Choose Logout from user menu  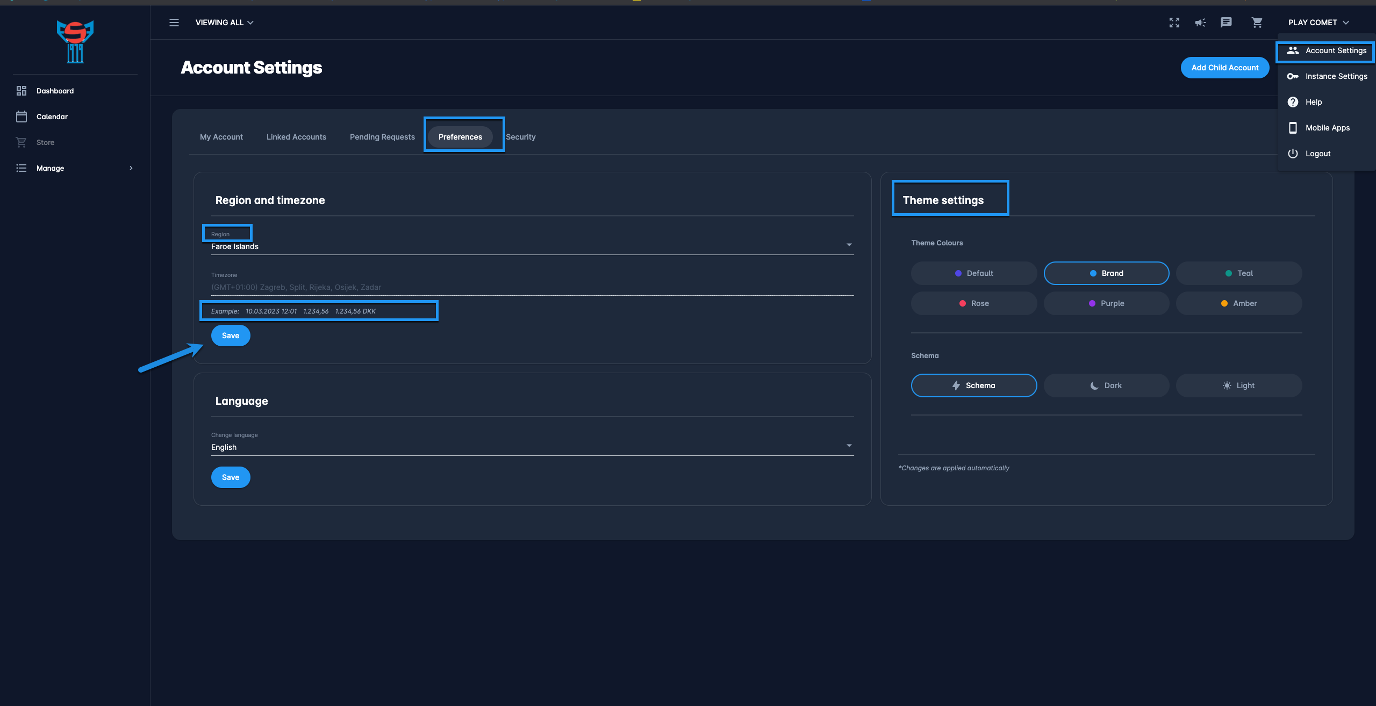(1317, 154)
